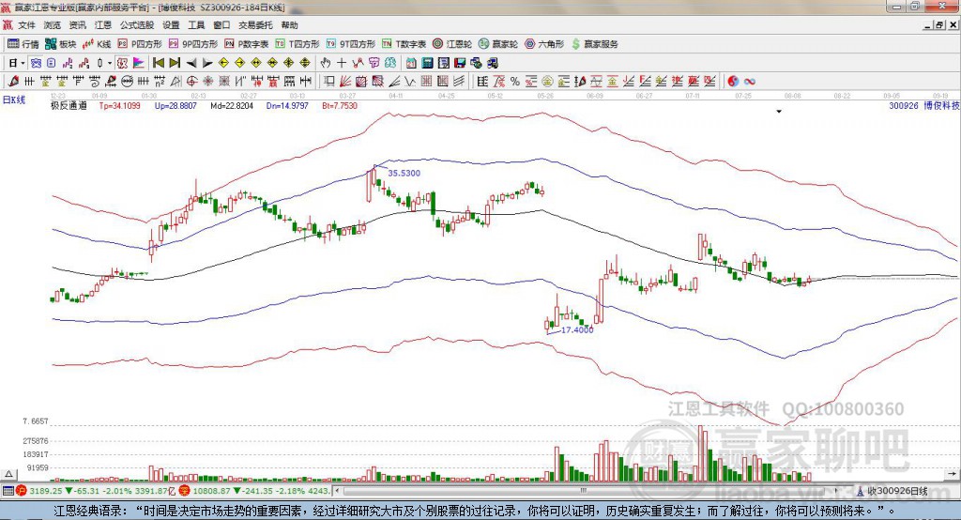Jump to last bar icon
The width and height of the screenshot is (961, 520).
(x=175, y=63)
